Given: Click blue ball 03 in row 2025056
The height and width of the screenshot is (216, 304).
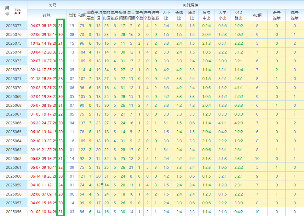Looking at the screenshot, I should click(72, 212).
